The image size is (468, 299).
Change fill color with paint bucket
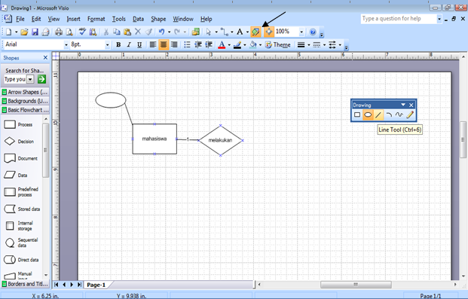tap(253, 44)
